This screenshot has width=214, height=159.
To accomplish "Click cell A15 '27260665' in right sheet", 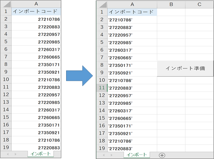I will coord(132,118).
